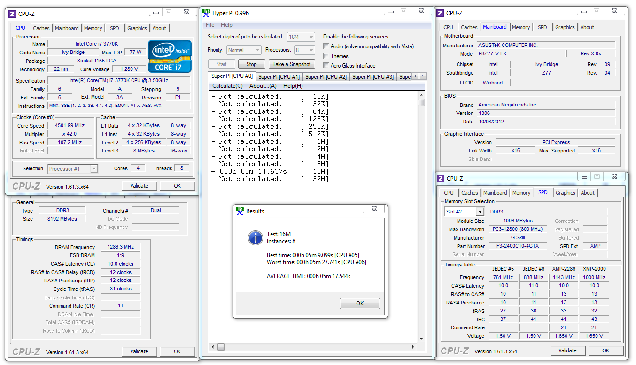Click OK in the CPU-Z CPU window
Screen dimensions: 636x365
[178, 186]
